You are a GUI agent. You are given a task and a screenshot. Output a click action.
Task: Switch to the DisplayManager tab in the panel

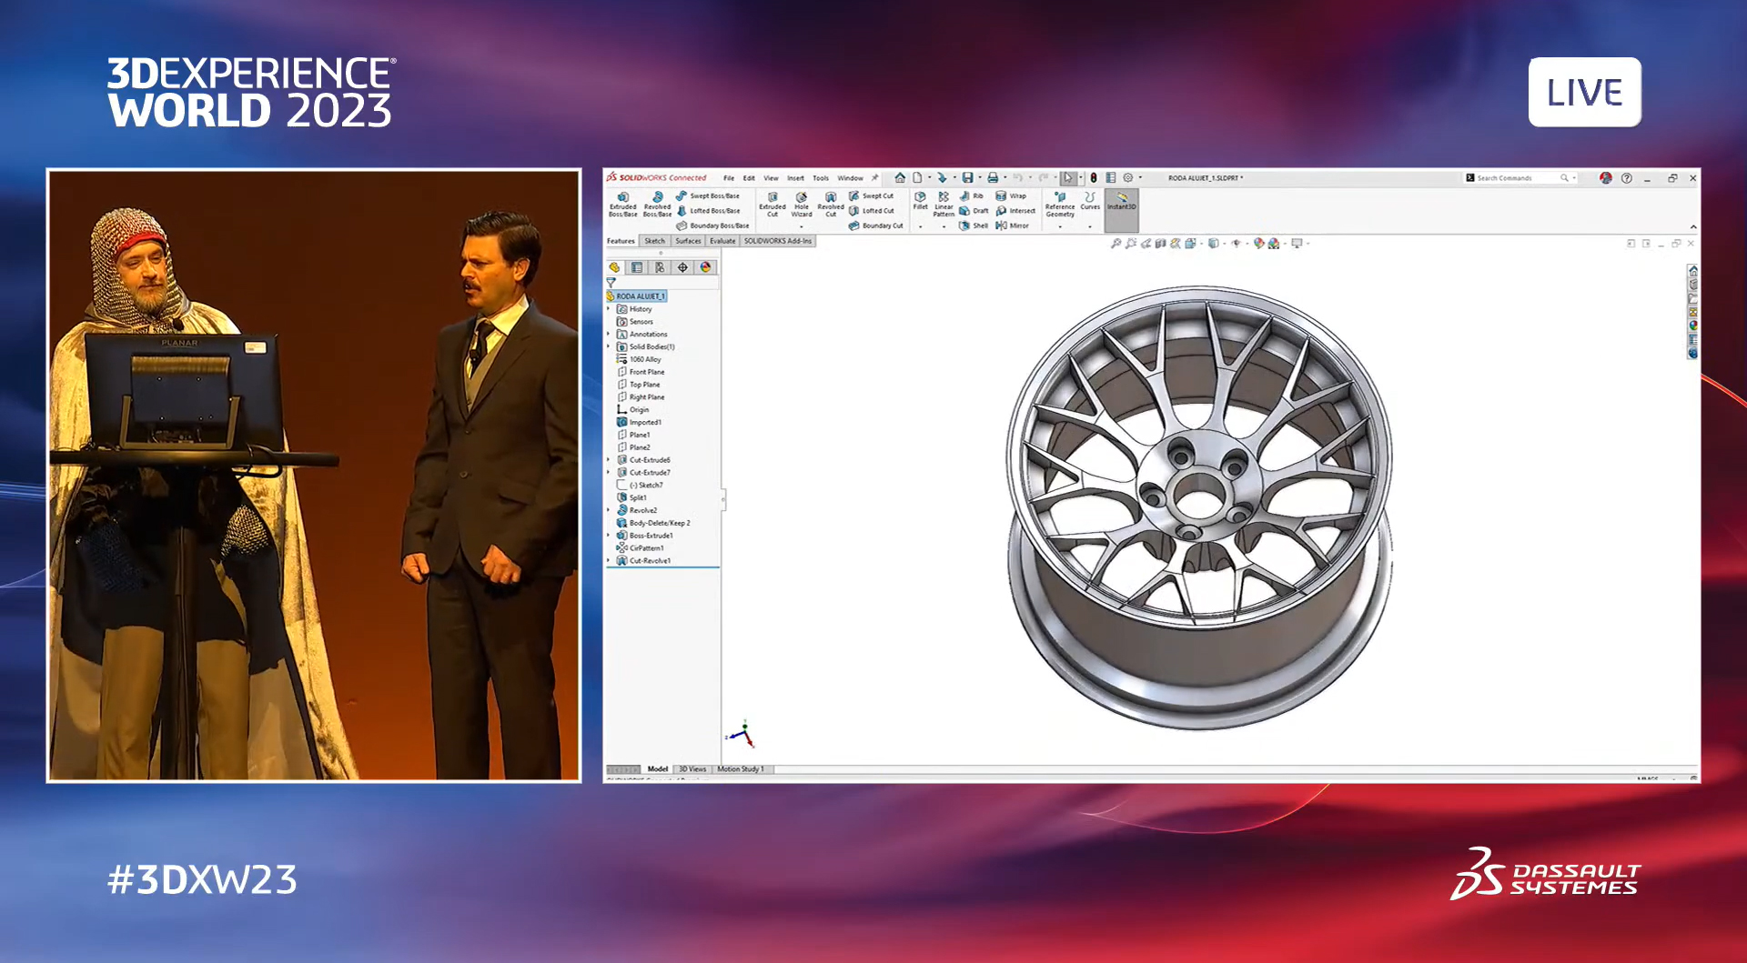pyautogui.click(x=707, y=266)
